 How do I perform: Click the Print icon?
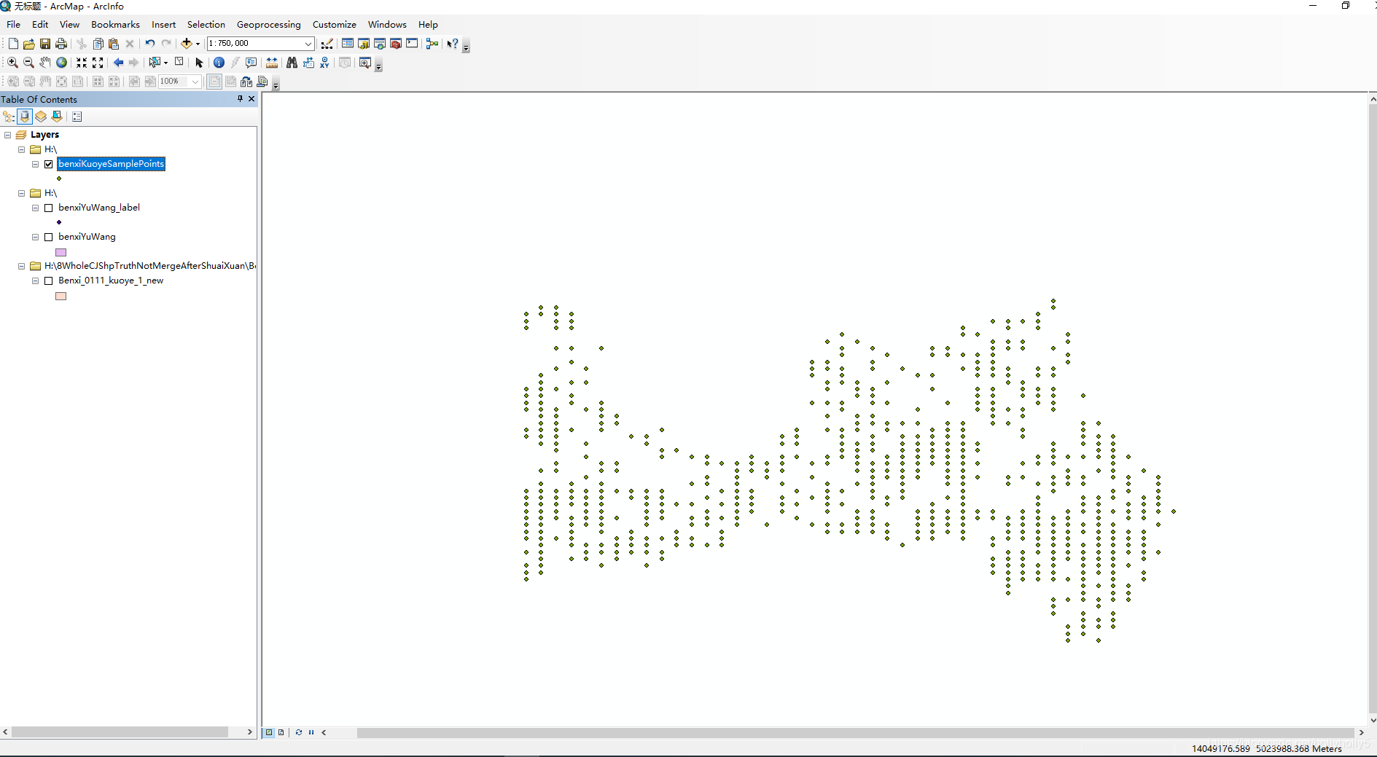[61, 44]
